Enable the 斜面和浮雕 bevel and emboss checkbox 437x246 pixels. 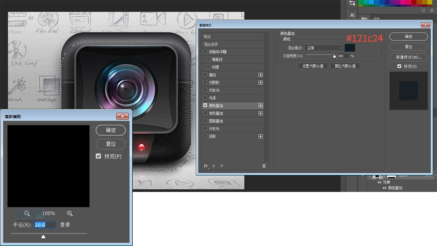coord(205,52)
